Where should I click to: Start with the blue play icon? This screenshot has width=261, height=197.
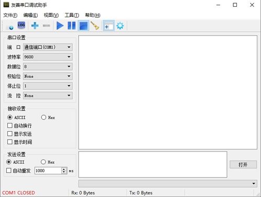(x=60, y=26)
